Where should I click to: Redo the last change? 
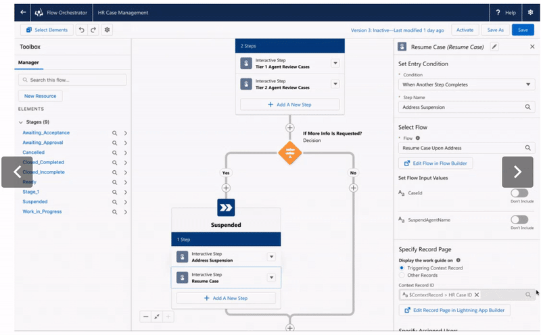[x=93, y=30]
